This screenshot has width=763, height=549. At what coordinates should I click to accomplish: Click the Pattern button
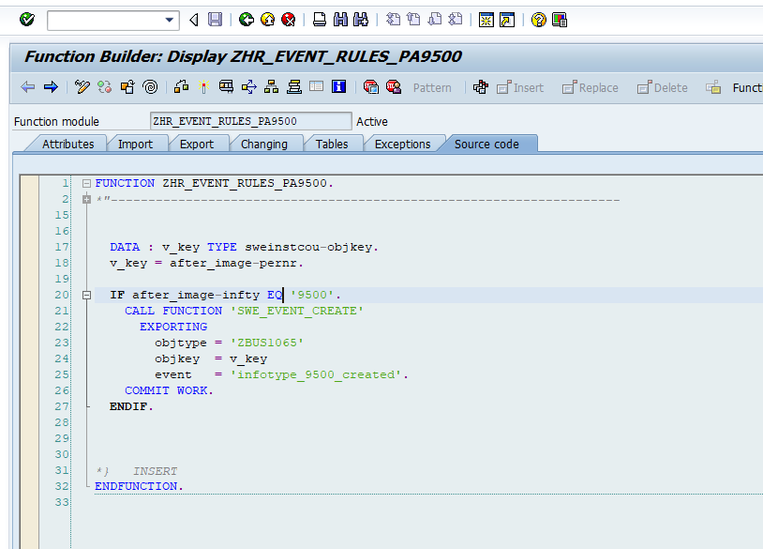(432, 87)
